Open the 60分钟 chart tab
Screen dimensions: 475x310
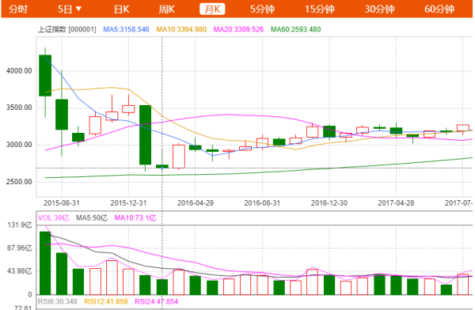pyautogui.click(x=439, y=9)
